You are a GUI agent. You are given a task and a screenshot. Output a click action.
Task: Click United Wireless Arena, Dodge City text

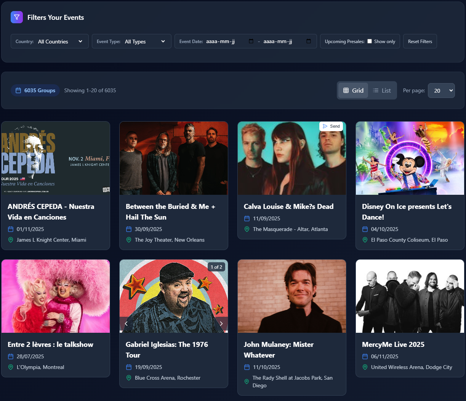(x=412, y=367)
